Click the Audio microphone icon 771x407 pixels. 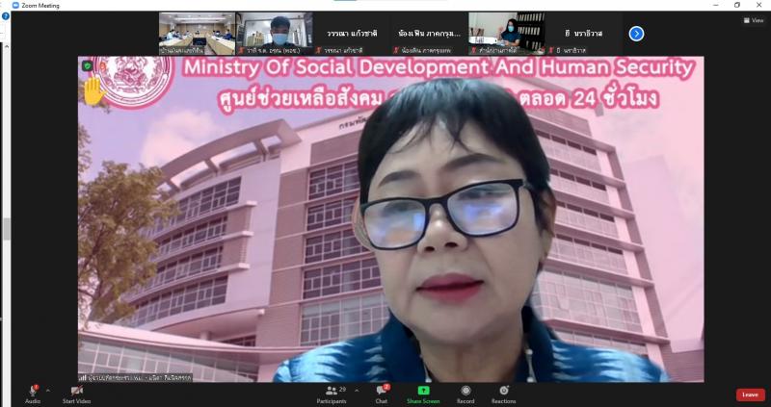click(x=33, y=391)
